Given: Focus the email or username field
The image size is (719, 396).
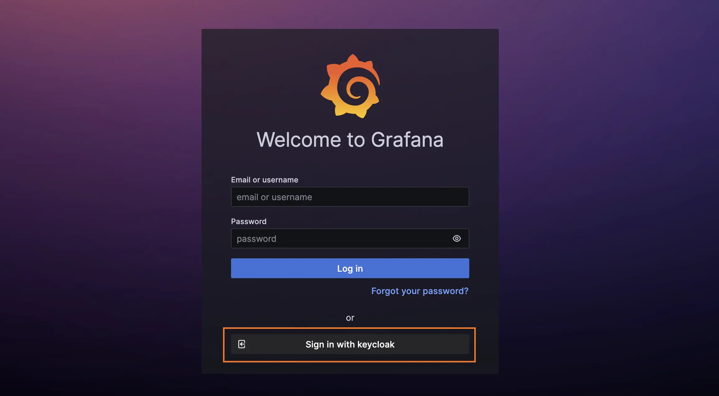Looking at the screenshot, I should (350, 197).
